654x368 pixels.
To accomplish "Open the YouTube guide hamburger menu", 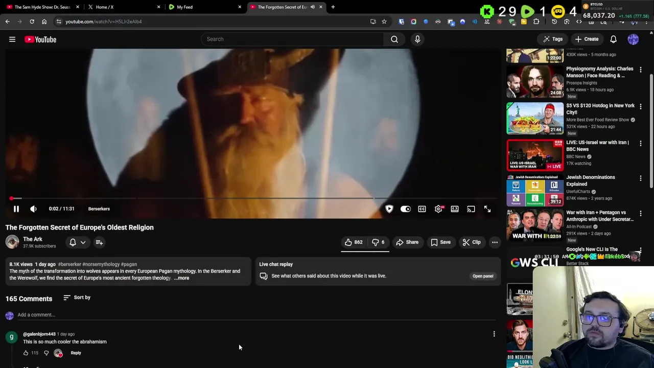I will [x=12, y=39].
